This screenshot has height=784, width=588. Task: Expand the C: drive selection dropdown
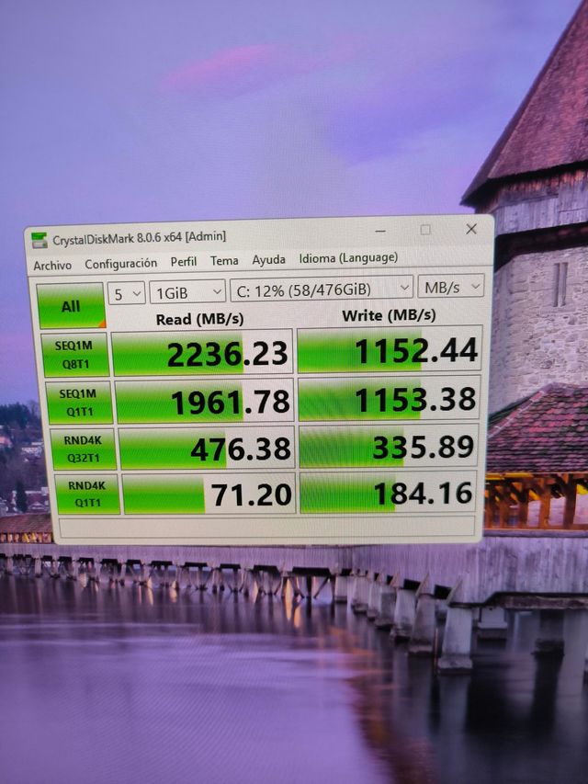pos(322,289)
